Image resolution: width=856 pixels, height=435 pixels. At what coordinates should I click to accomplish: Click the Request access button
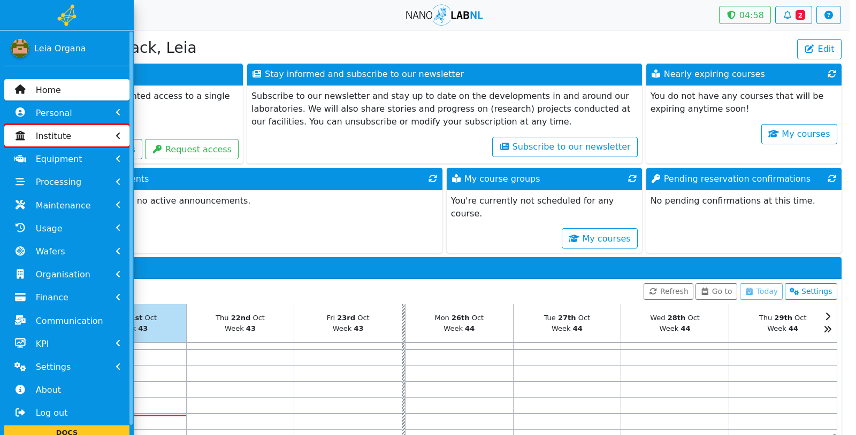tap(192, 149)
